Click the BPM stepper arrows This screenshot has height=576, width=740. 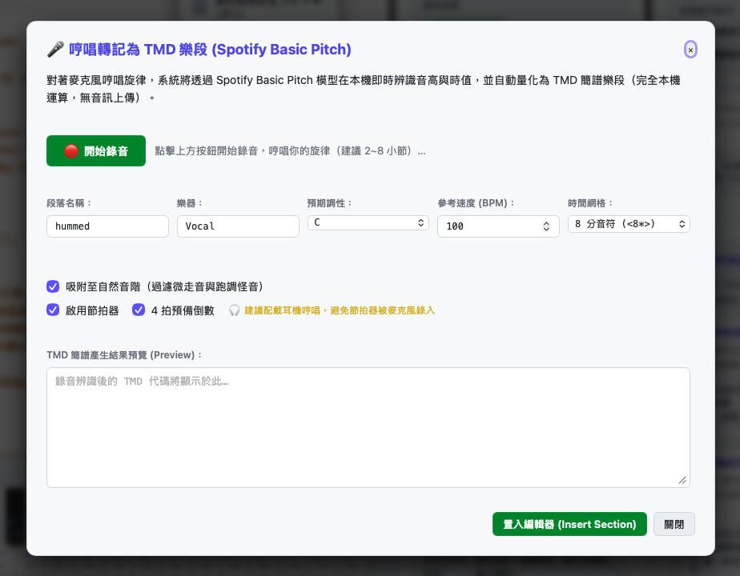click(x=546, y=226)
